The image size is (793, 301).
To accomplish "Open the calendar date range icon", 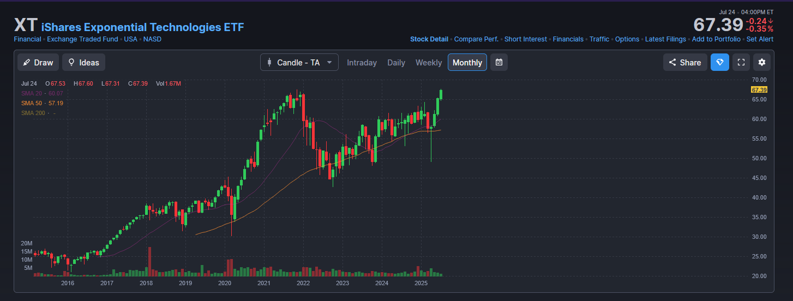I will (x=499, y=62).
